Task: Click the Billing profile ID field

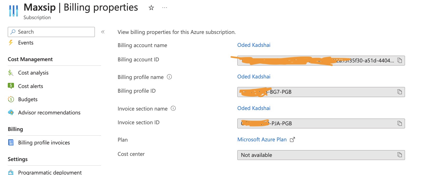Action: point(321,92)
